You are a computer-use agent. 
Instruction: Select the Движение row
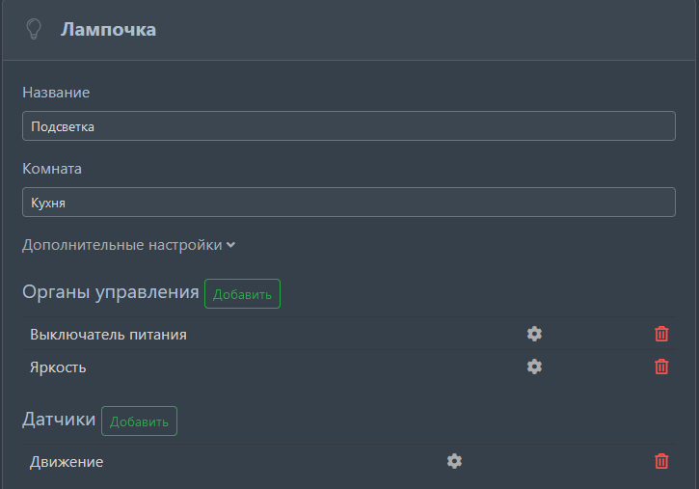[67, 462]
